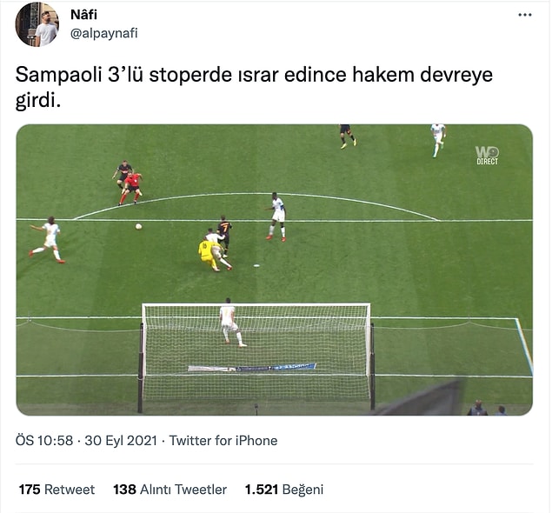Screen dimensions: 552x513
Task: Open the @alpaynafi handle link
Action: (x=104, y=33)
